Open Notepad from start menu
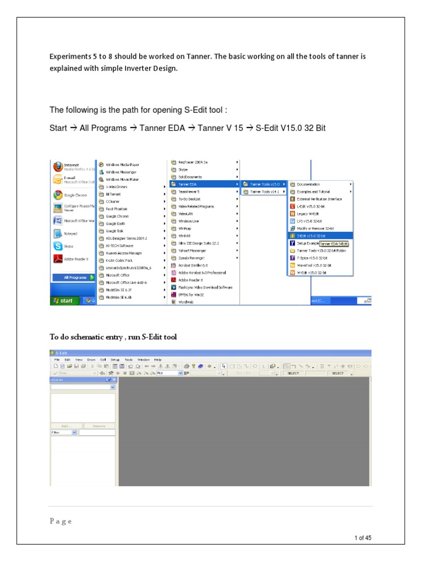The width and height of the screenshot is (421, 561). [x=73, y=233]
